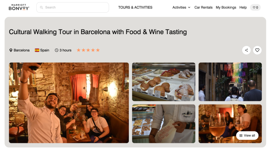Open the group selfie main photo
Viewport: 271px width, 151px height.
[69, 103]
